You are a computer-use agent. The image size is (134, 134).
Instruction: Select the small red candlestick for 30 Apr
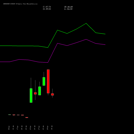(53, 94)
